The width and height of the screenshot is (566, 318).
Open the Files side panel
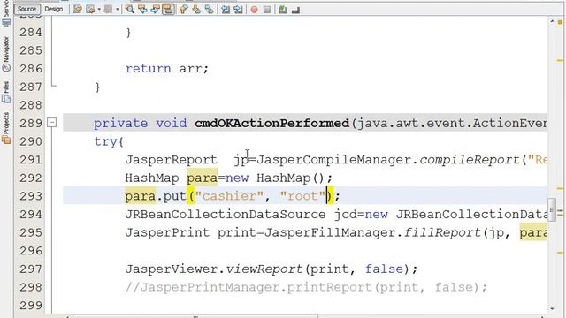click(6, 92)
